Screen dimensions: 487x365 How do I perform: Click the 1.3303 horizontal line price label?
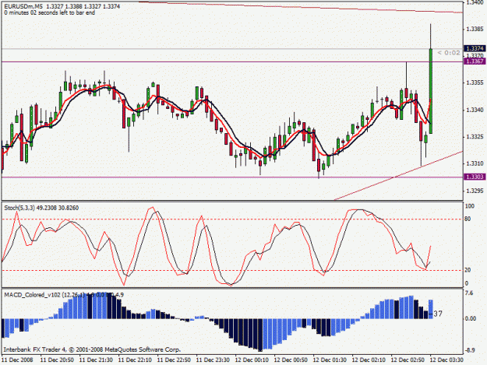coord(475,177)
